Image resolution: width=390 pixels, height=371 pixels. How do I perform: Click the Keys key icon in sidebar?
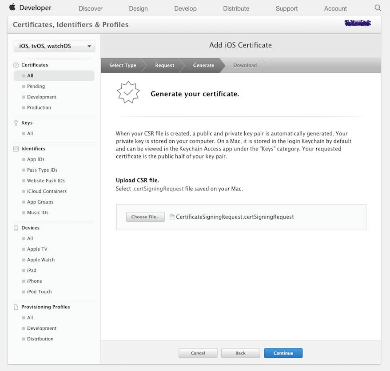click(x=16, y=123)
